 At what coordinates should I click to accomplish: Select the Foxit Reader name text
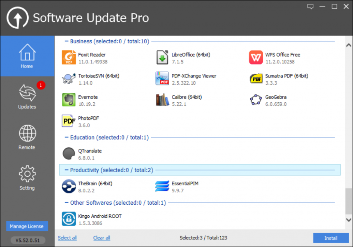(x=92, y=55)
